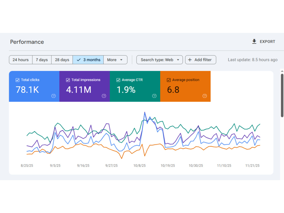Click the 1.9% CTR value
The width and height of the screenshot is (284, 213).
coord(126,90)
